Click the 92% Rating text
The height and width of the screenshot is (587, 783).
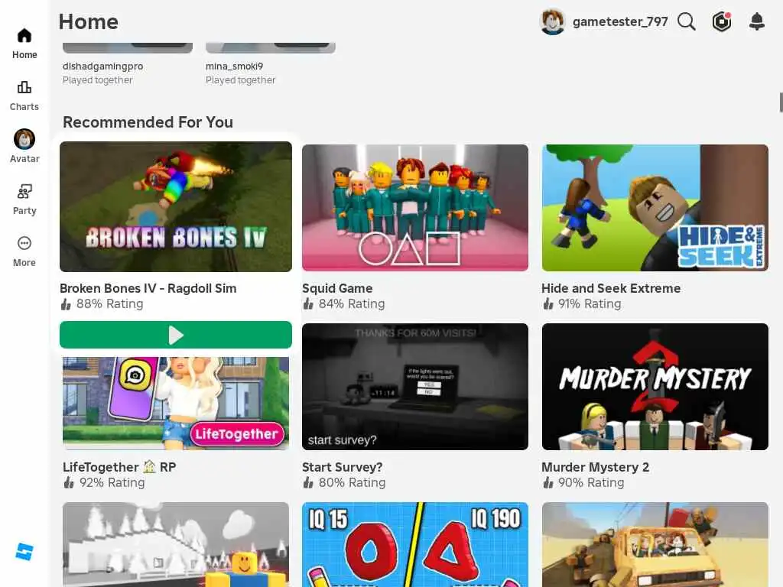(112, 482)
